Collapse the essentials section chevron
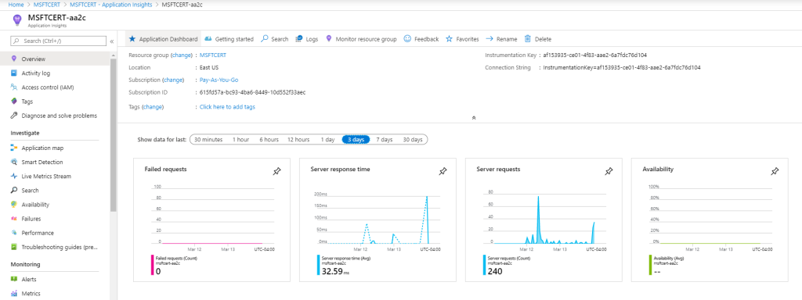Image resolution: width=802 pixels, height=300 pixels. click(x=474, y=117)
